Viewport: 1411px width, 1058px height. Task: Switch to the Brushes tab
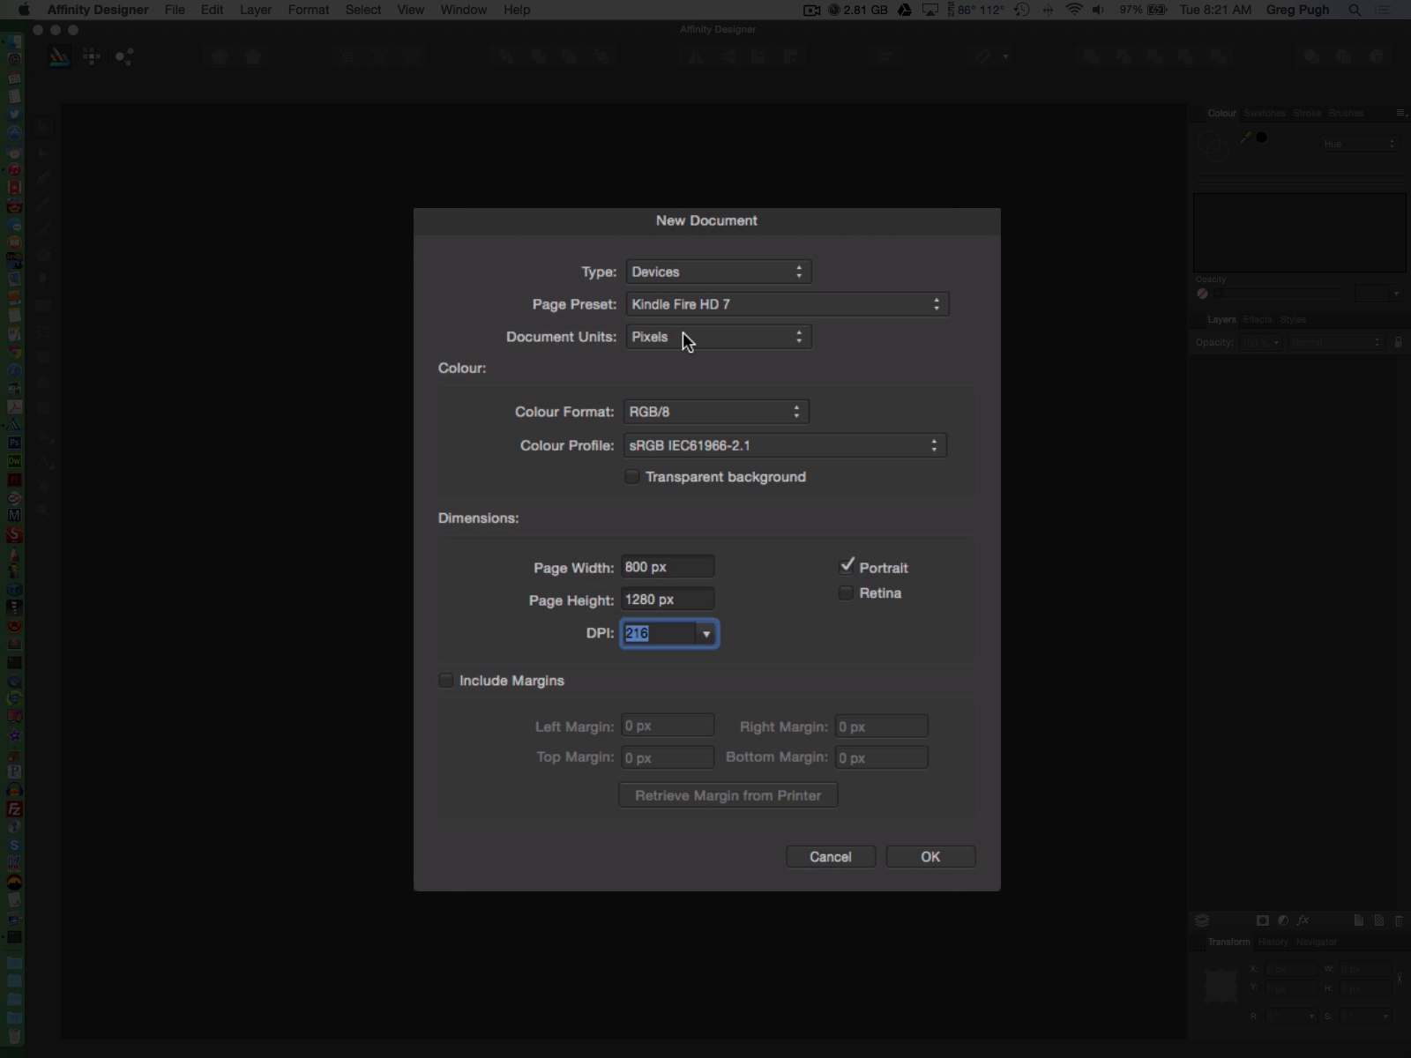coord(1346,113)
